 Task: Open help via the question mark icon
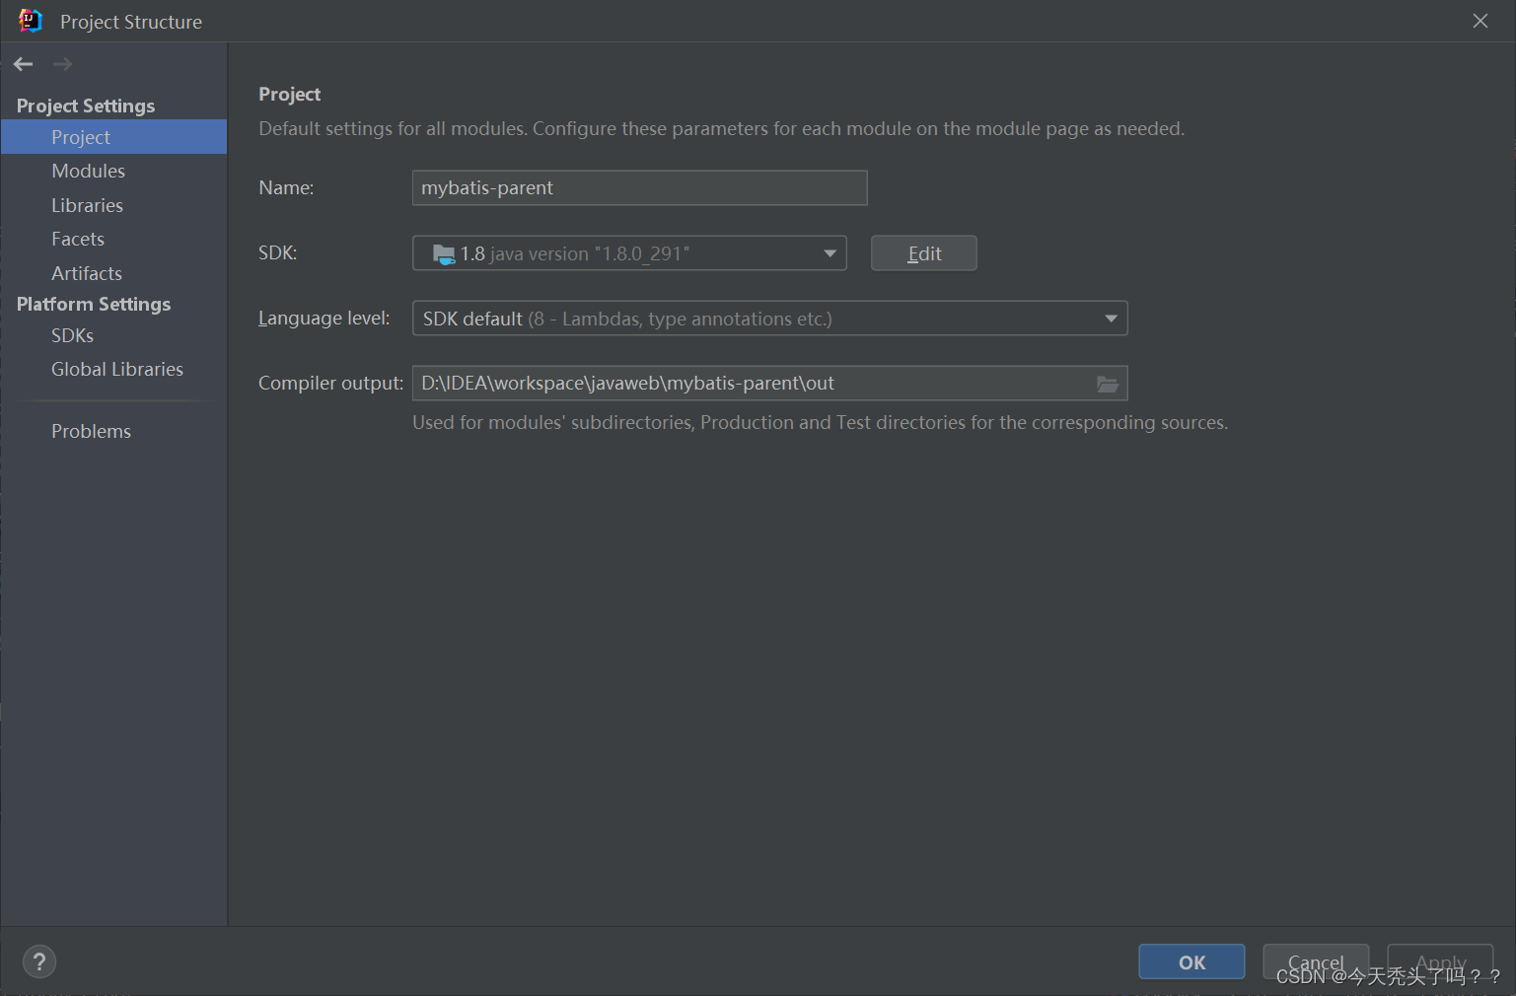(x=38, y=961)
